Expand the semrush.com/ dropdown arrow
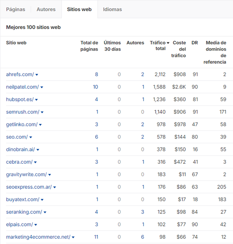Screen dimensions: 233x244 [42, 112]
